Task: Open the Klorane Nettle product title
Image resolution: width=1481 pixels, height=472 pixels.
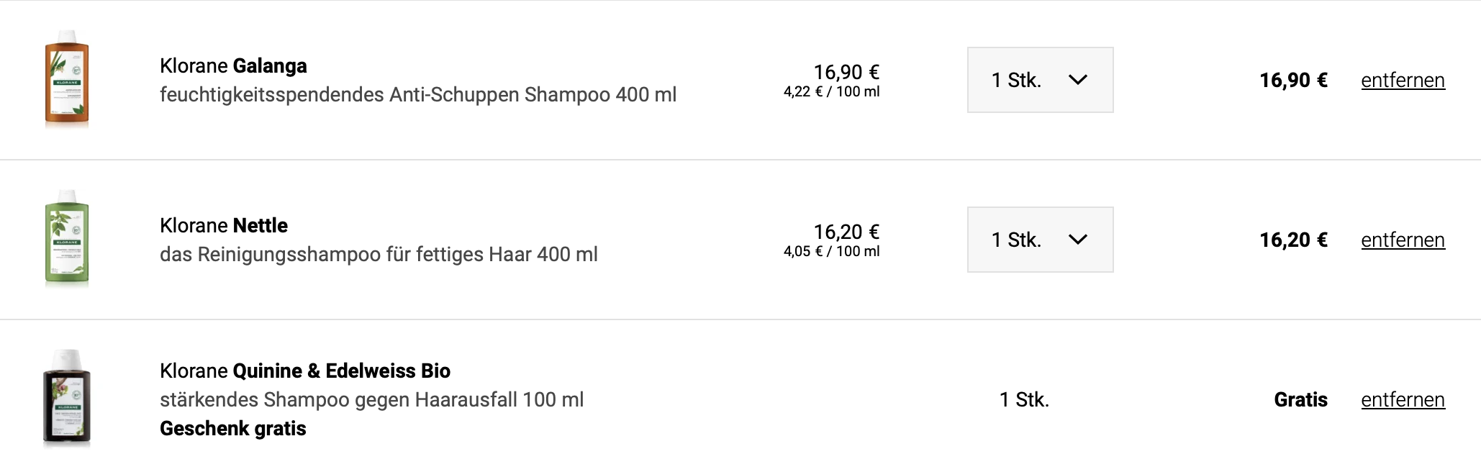Action: coord(224,226)
